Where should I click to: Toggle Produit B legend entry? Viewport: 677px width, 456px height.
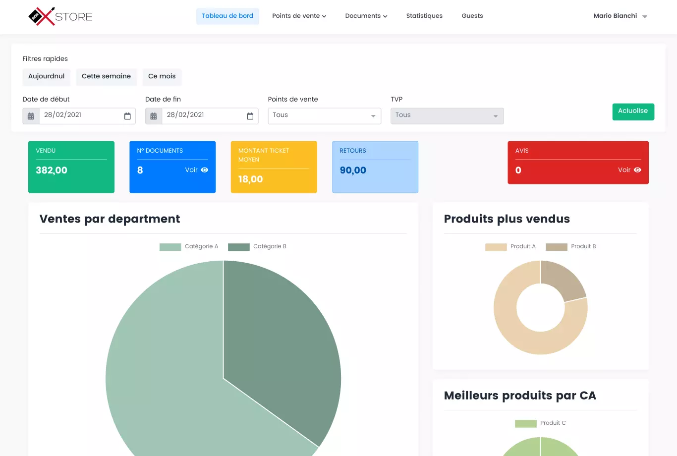pos(571,246)
